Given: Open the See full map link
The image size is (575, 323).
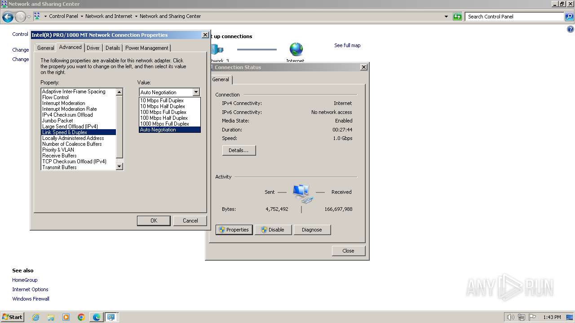Looking at the screenshot, I should pos(347,45).
